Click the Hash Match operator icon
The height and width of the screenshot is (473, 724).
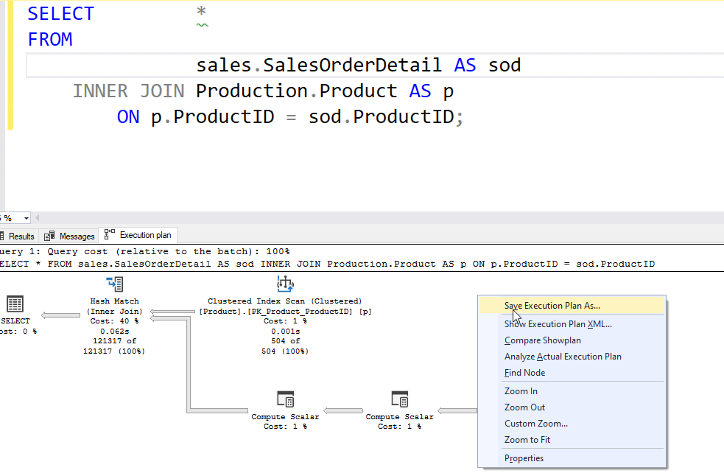coord(114,284)
